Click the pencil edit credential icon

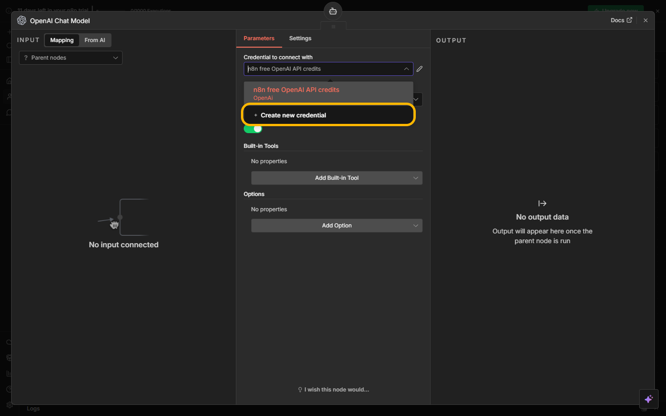pyautogui.click(x=419, y=69)
